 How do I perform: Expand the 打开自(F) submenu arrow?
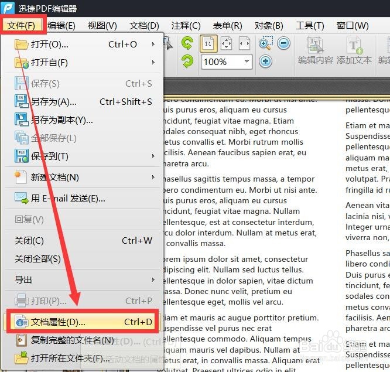tap(153, 62)
